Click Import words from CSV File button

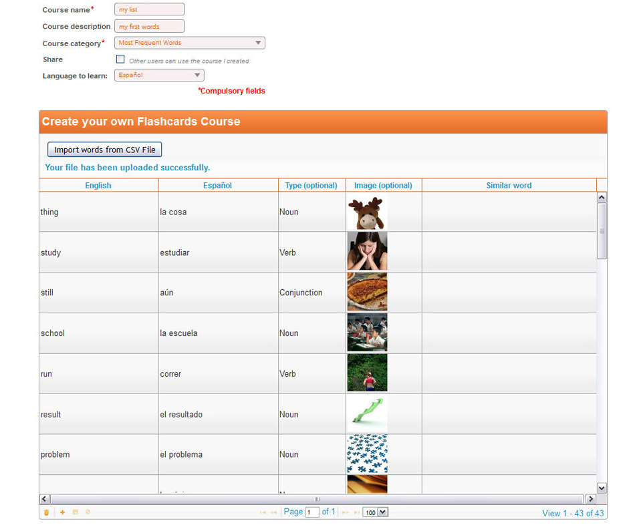105,150
